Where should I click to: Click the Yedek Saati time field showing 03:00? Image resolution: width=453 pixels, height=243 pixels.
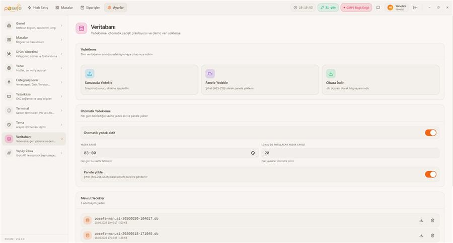click(x=169, y=153)
